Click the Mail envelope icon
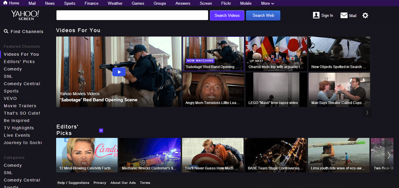Viewport: 399px width, 188px height. pyautogui.click(x=344, y=16)
